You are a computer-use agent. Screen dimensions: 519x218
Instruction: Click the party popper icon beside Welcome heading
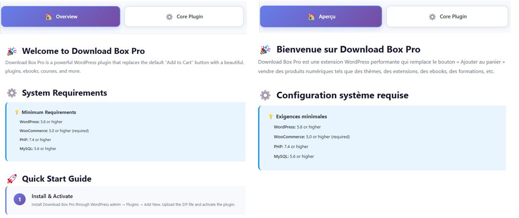coord(12,51)
